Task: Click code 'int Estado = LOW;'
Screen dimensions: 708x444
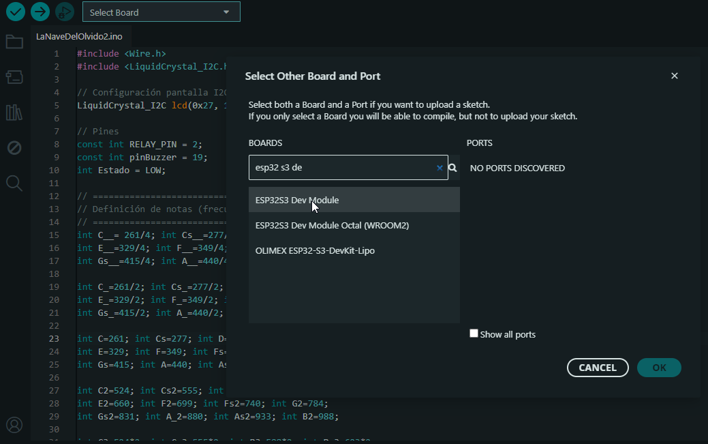Action: point(121,171)
